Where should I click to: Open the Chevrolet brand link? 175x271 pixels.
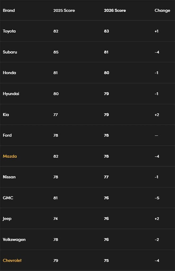(x=12, y=260)
